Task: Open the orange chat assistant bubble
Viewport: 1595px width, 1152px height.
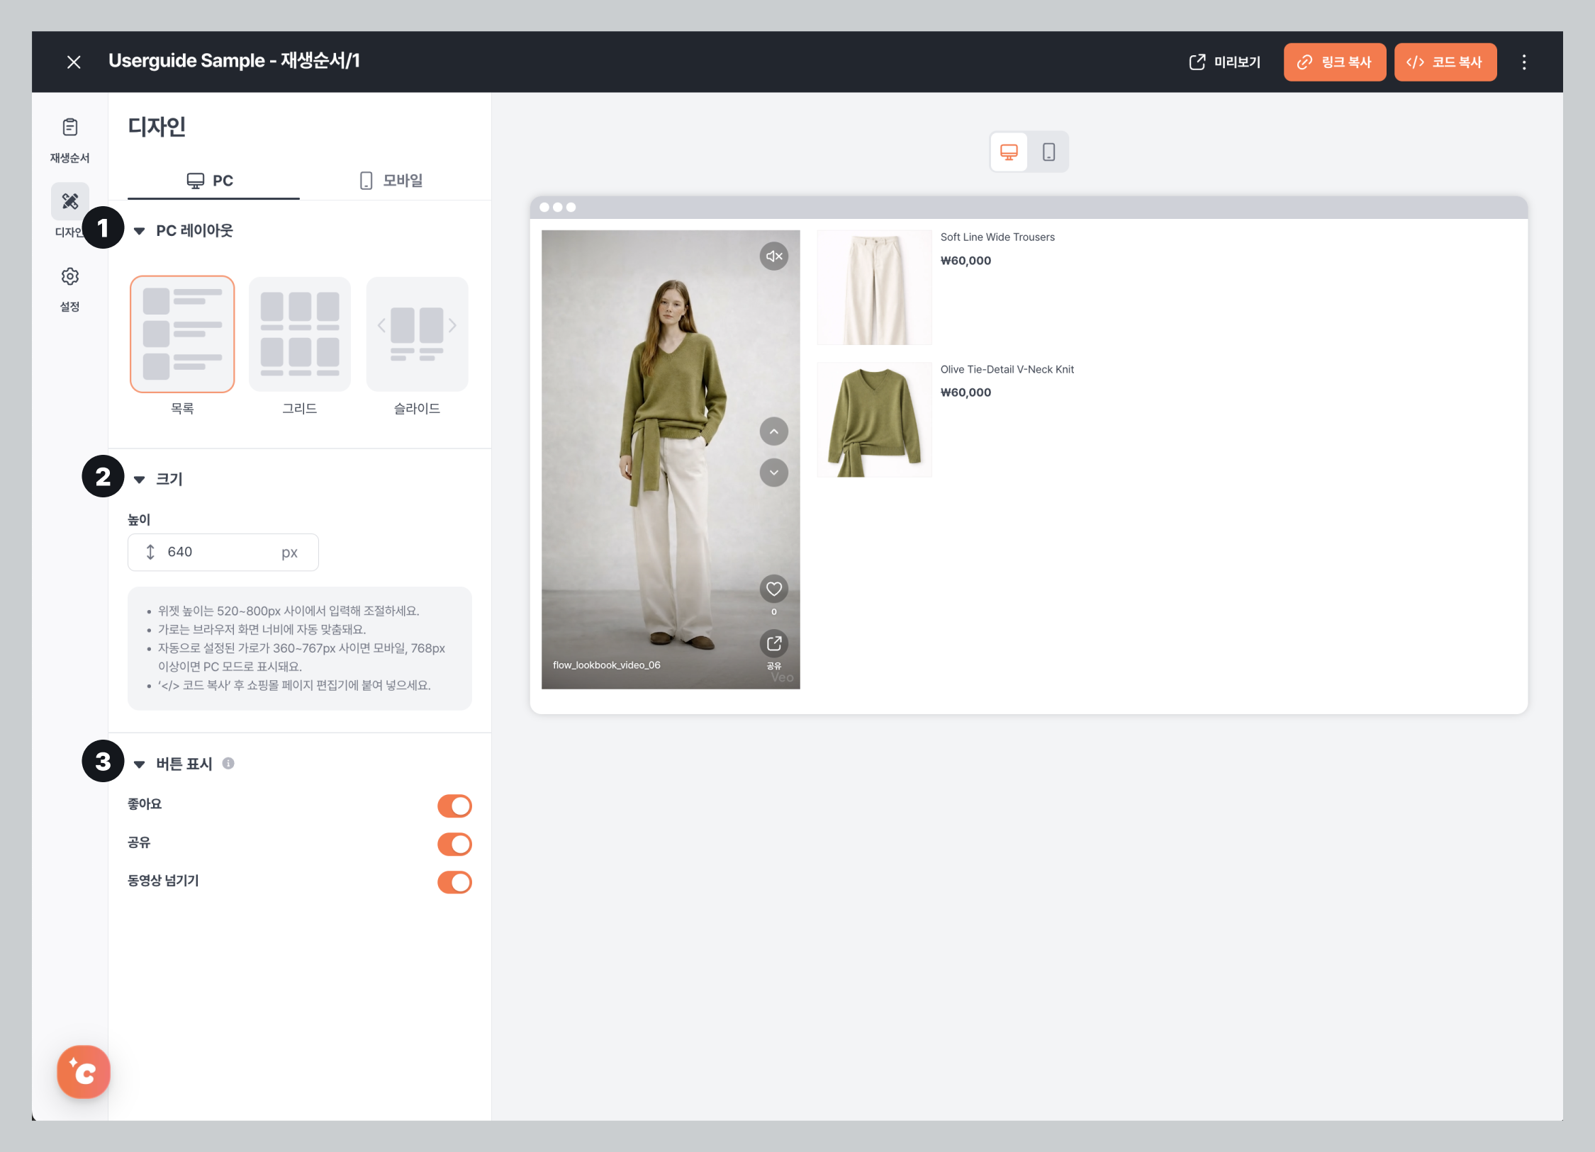Action: coord(84,1072)
